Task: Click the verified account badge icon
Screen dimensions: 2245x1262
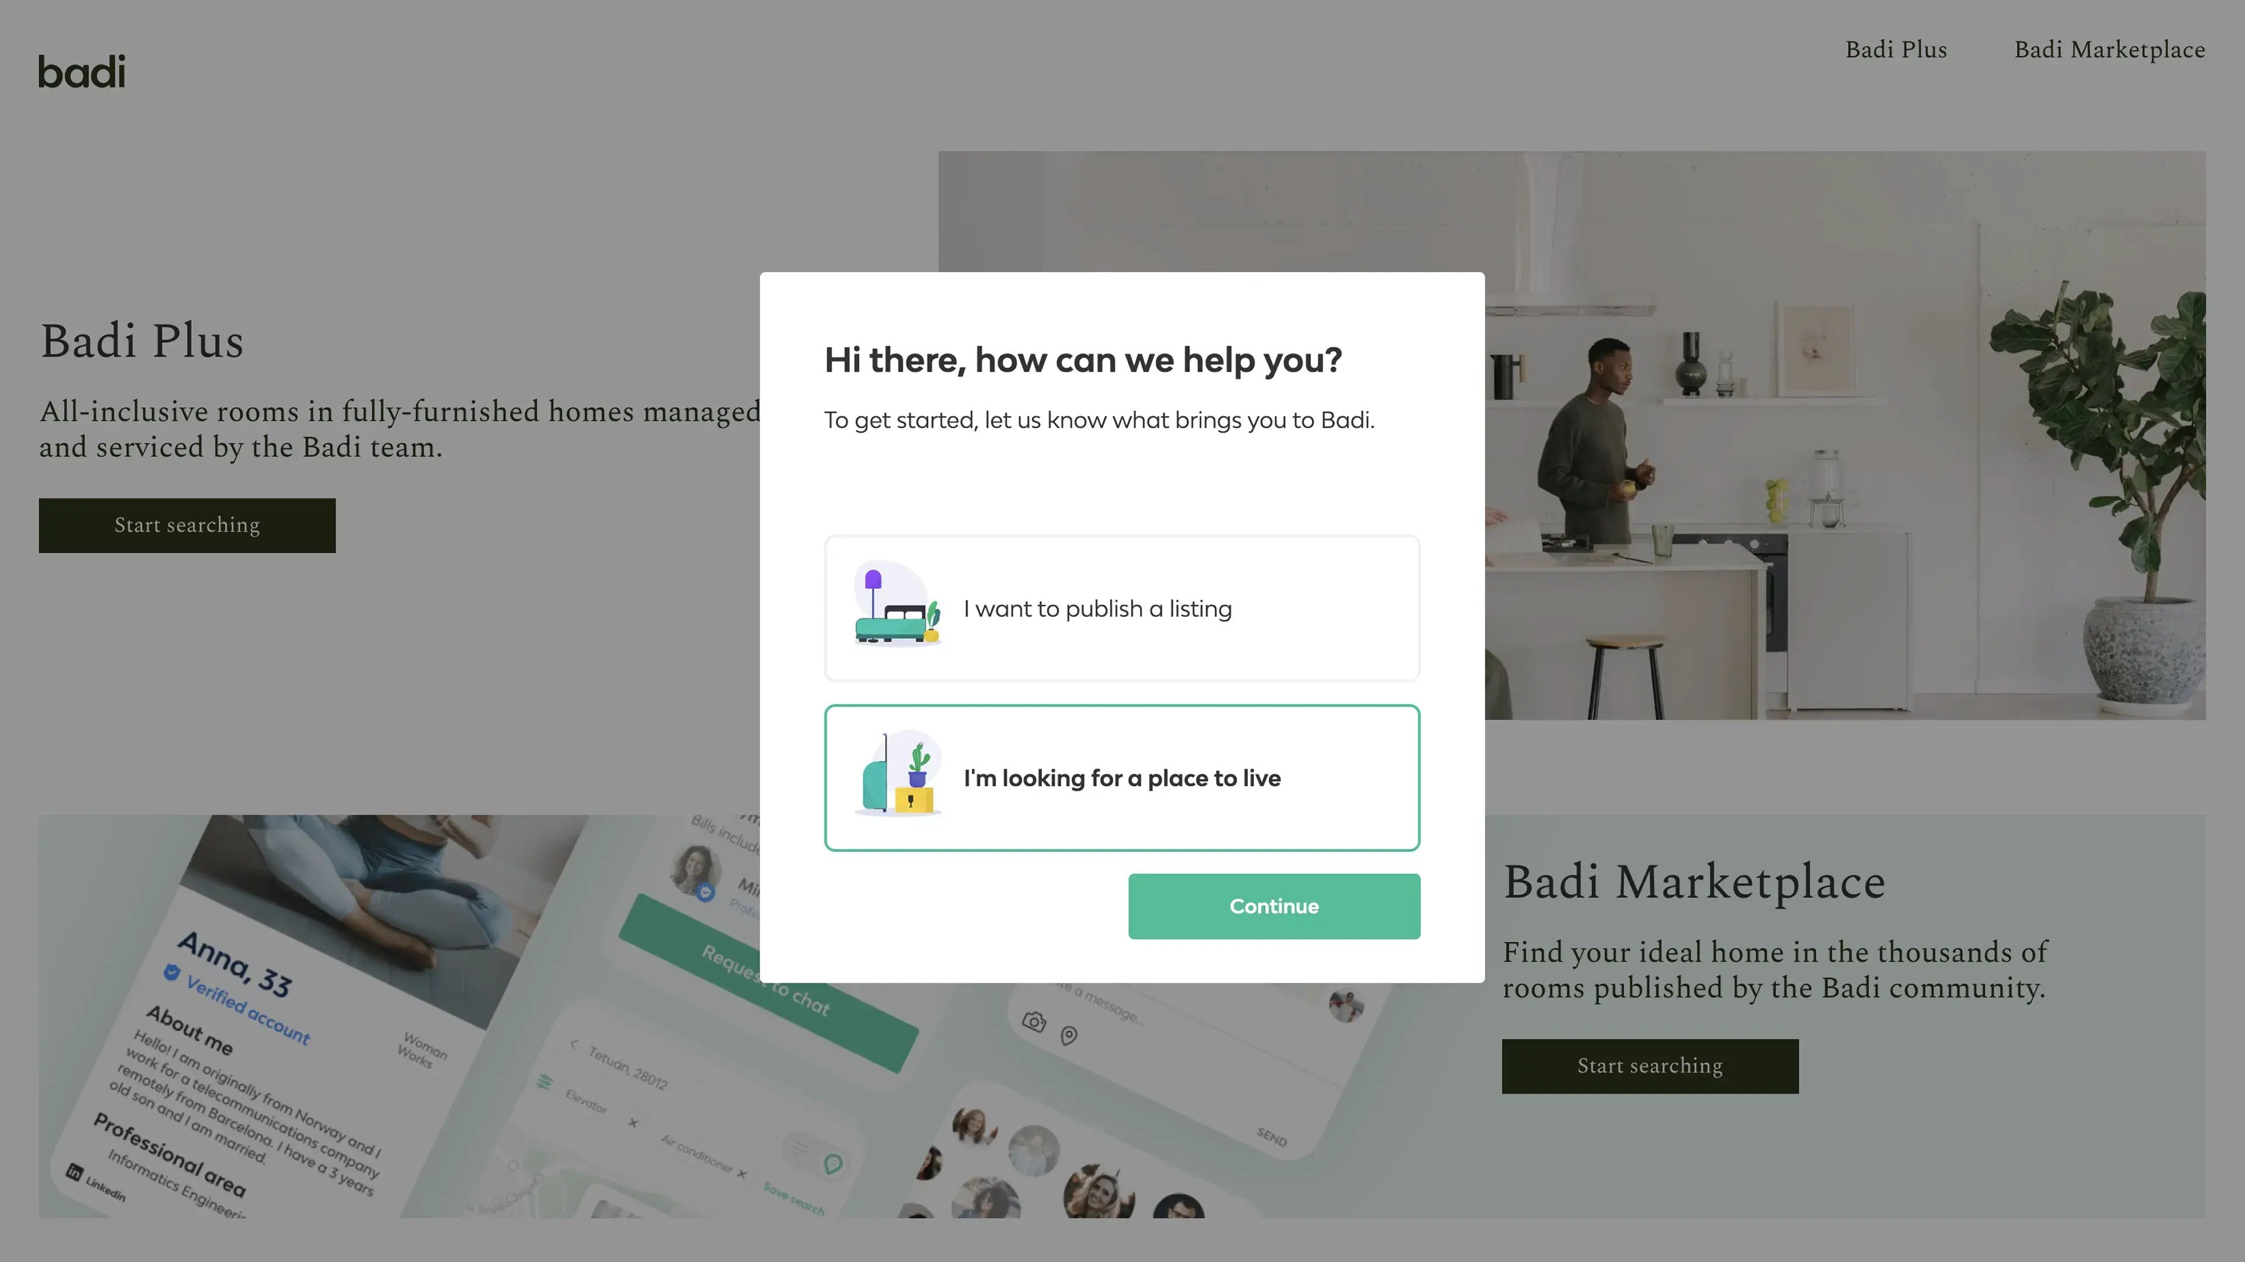Action: pos(172,972)
